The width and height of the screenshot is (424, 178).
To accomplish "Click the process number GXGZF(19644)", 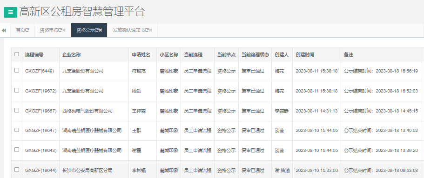I will [x=41, y=171].
